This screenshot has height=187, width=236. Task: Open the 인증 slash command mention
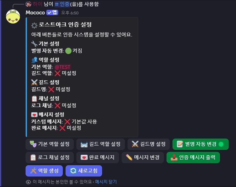[x=62, y=4]
